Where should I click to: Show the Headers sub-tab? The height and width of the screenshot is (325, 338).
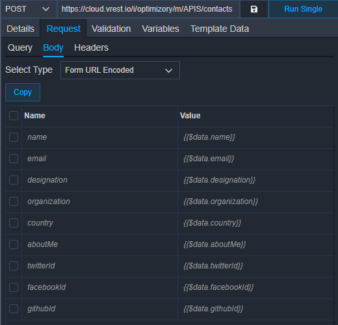click(91, 47)
